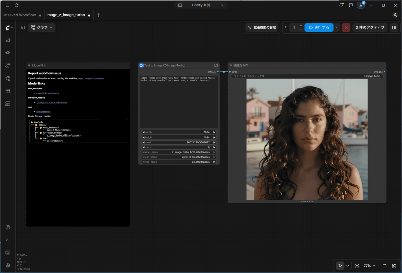Click the 実行する run button
Image resolution: width=402 pixels, height=273 pixels.
click(x=319, y=27)
